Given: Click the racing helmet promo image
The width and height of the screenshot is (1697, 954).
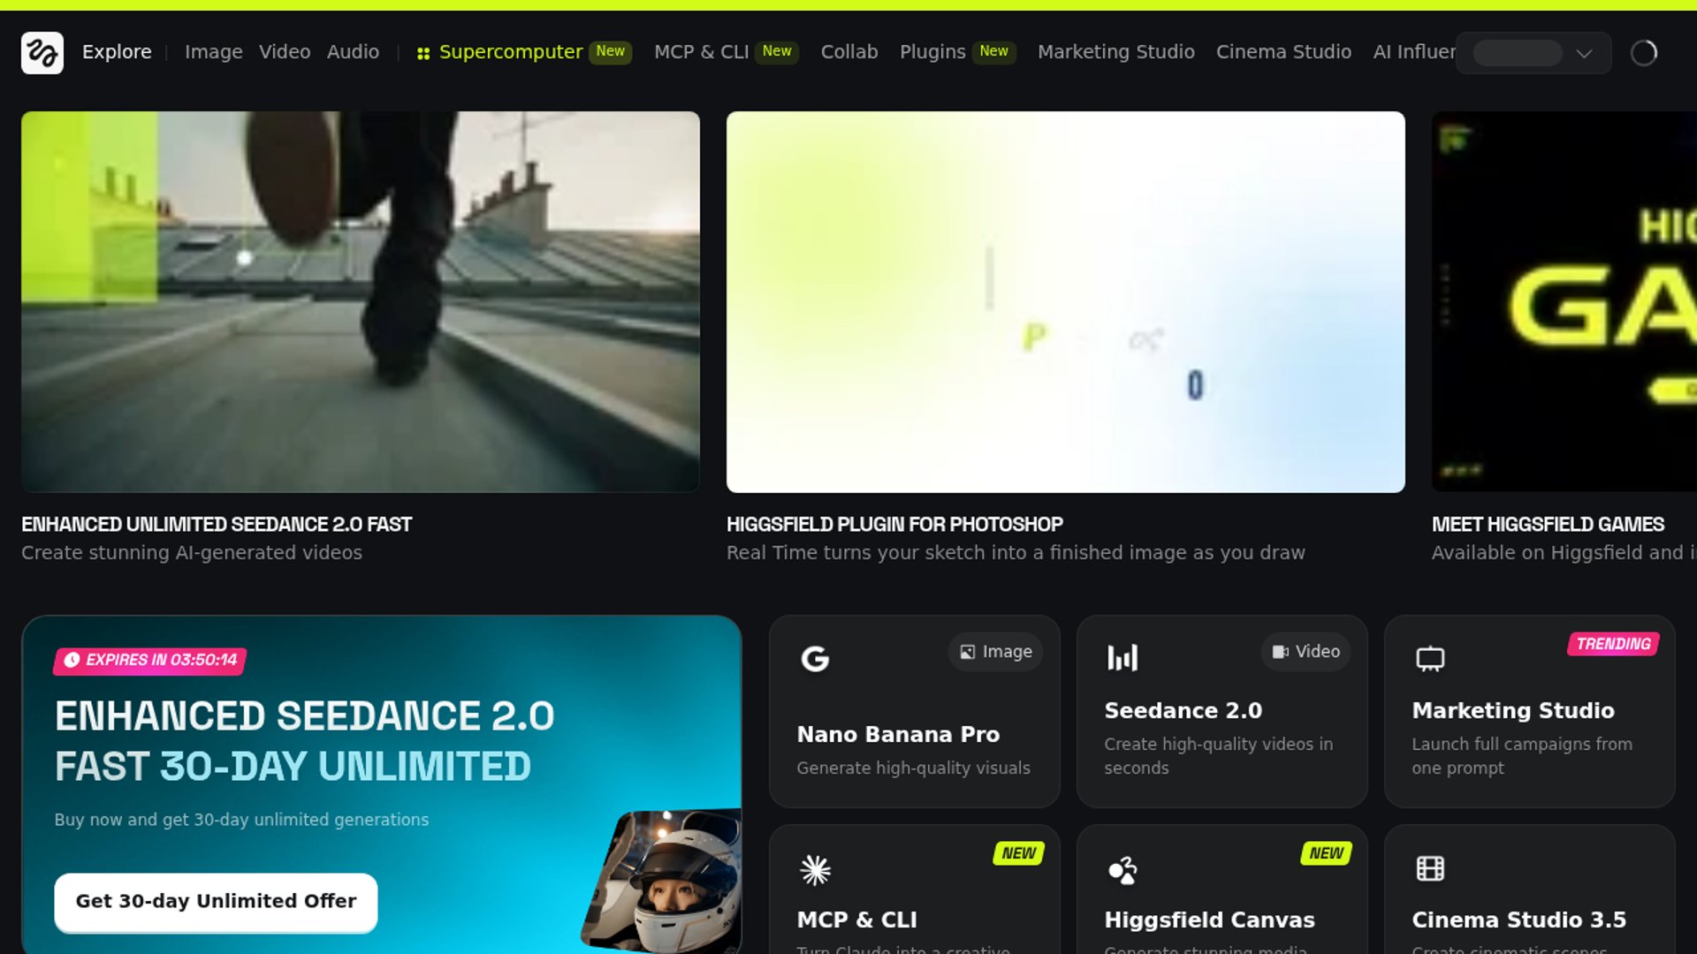Looking at the screenshot, I should (663, 881).
